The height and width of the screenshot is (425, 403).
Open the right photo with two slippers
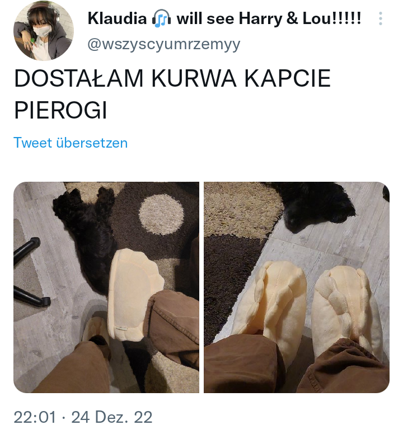pyautogui.click(x=297, y=287)
